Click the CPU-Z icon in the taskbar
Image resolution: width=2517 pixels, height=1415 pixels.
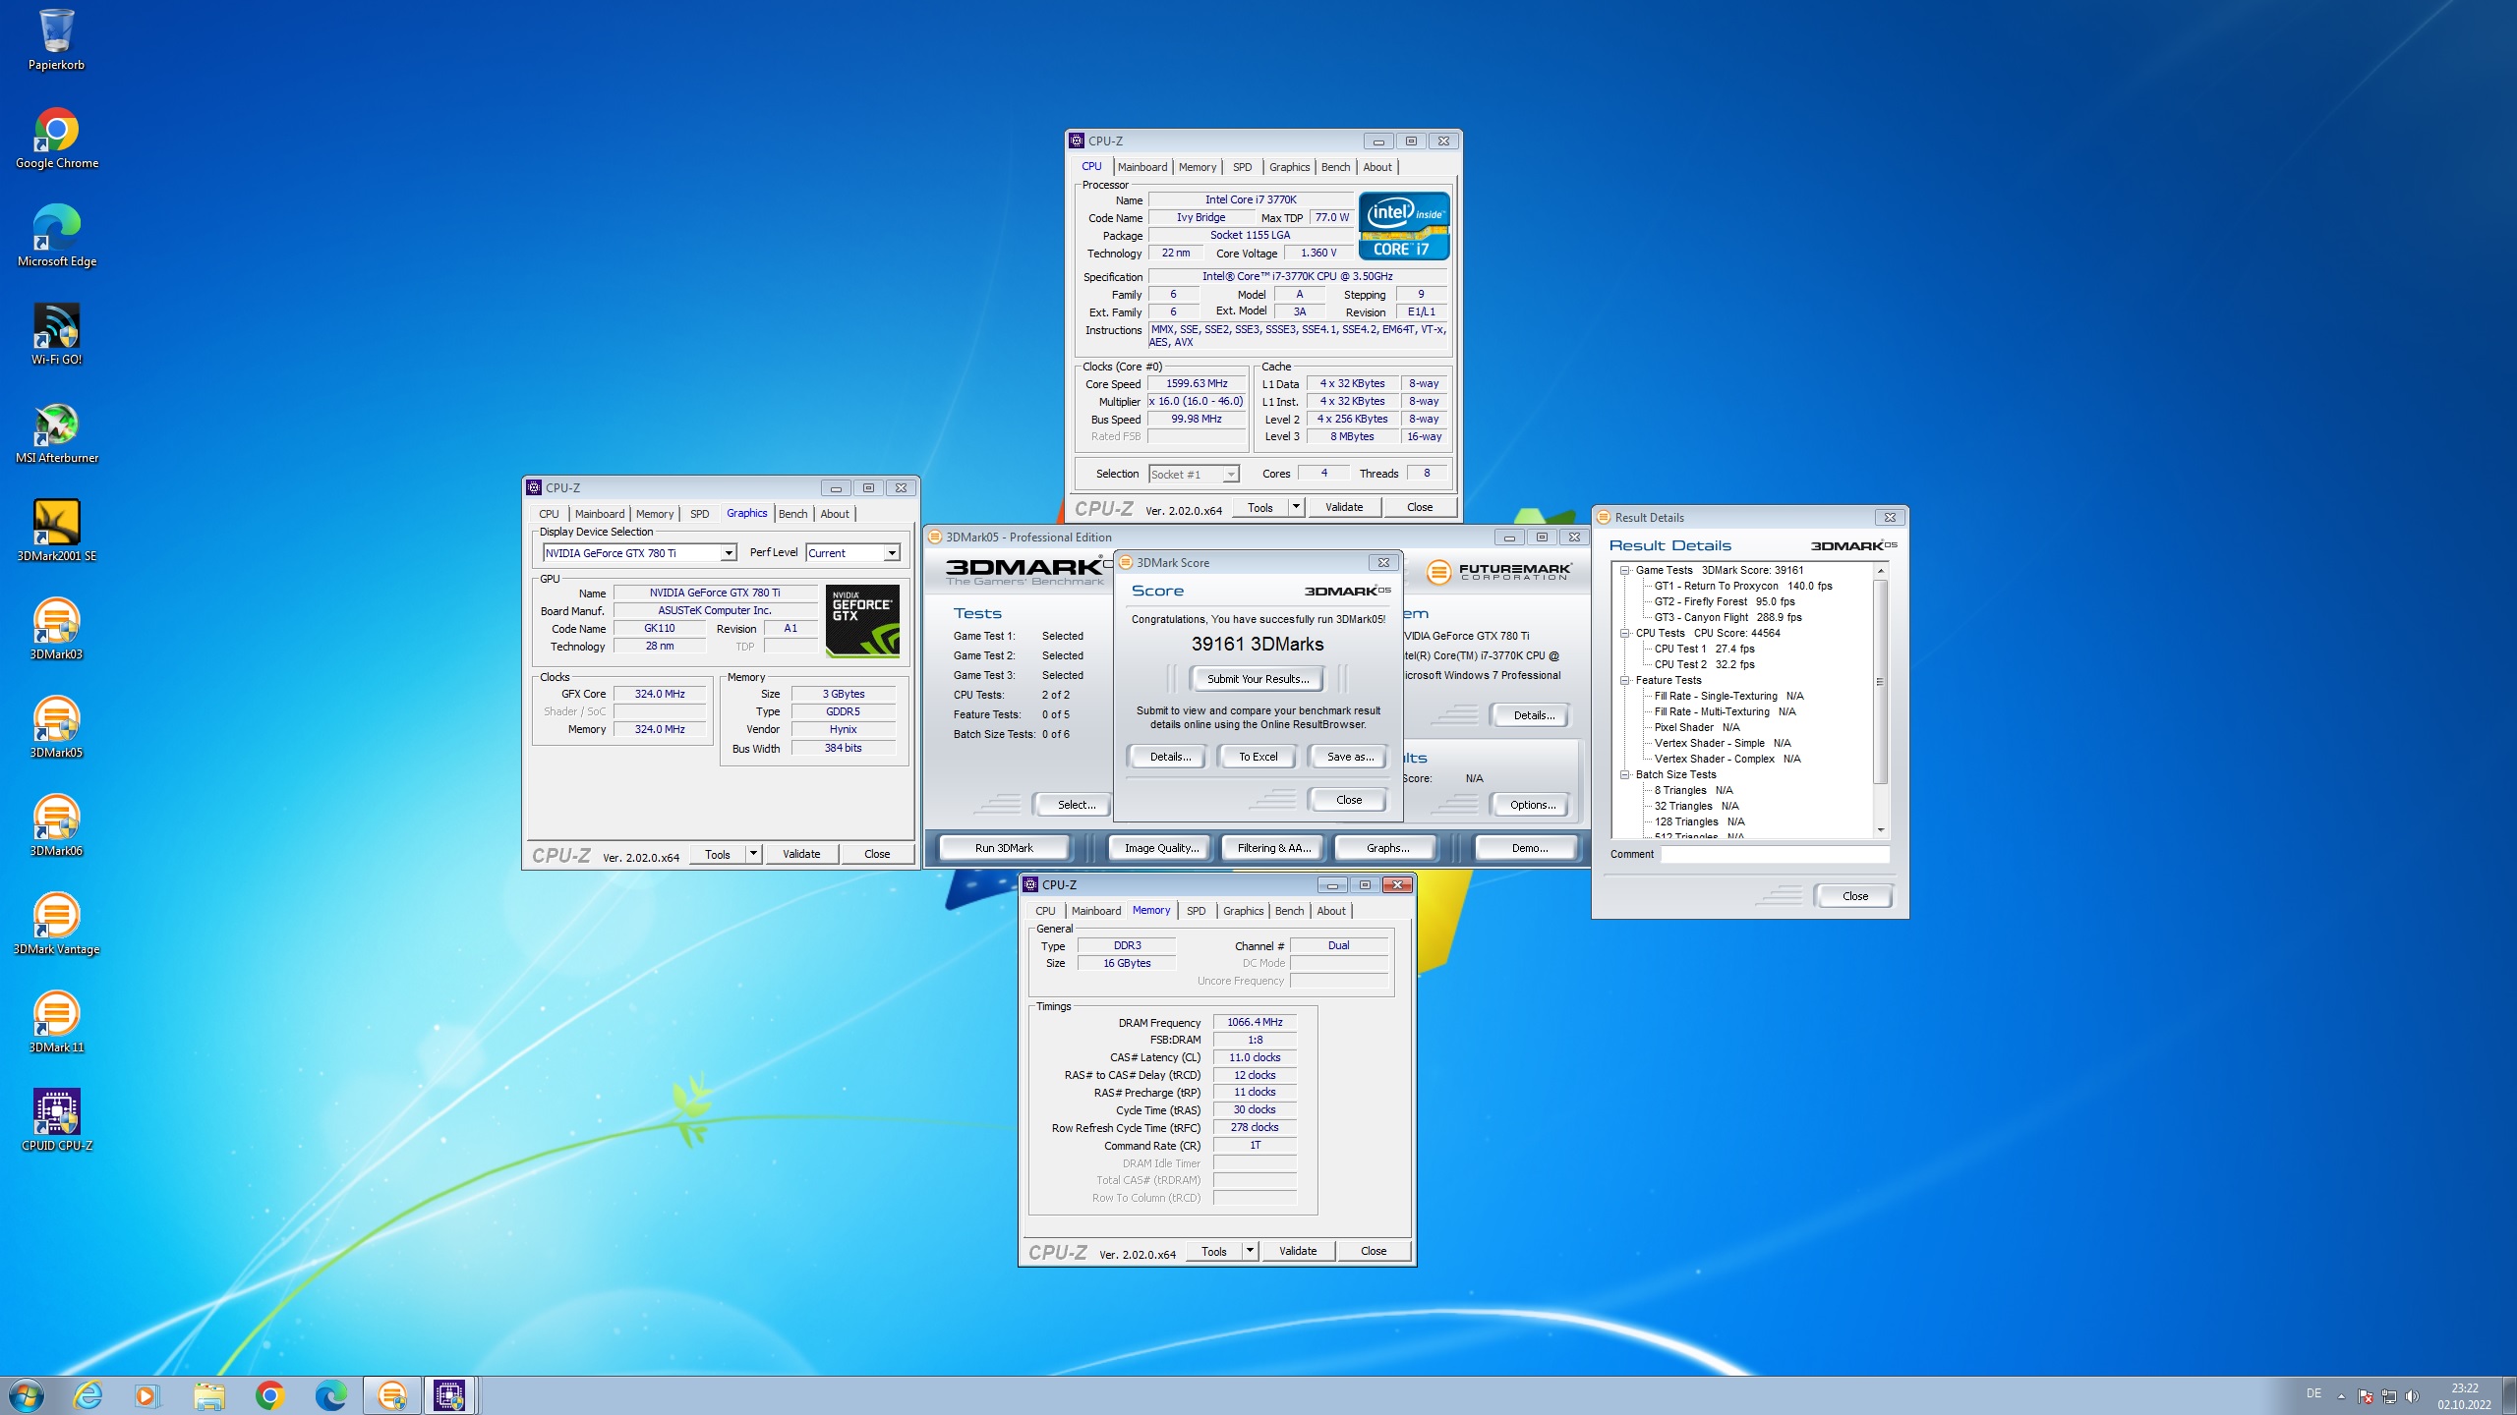tap(449, 1394)
